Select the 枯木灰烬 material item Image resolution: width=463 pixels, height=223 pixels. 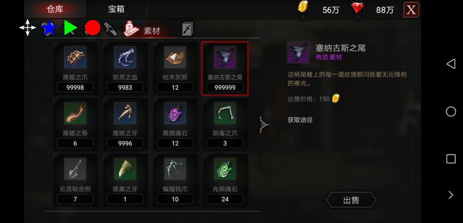[x=175, y=68]
